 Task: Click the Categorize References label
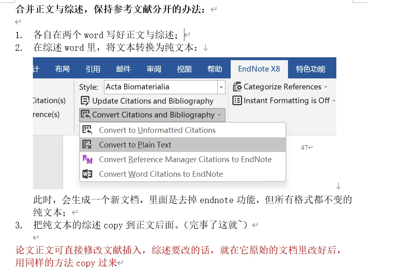point(282,87)
